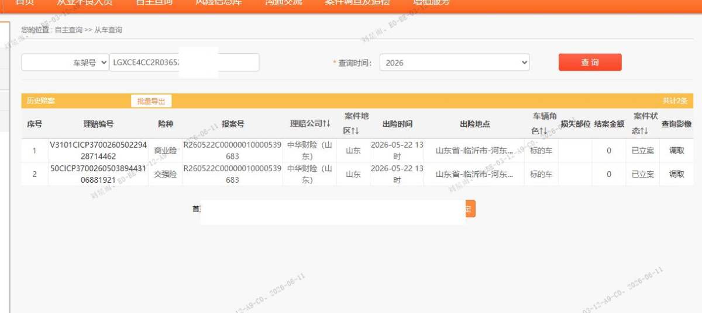Sort table by 车辆角色 column
Screen dimensions: 702x313
click(543, 124)
